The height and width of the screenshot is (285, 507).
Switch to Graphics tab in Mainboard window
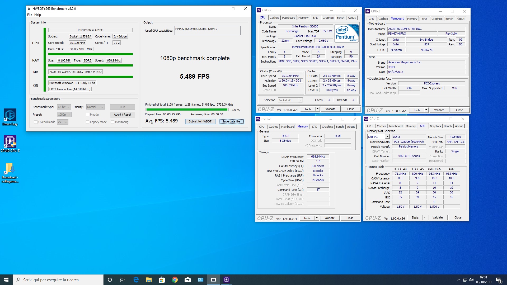(x=437, y=19)
